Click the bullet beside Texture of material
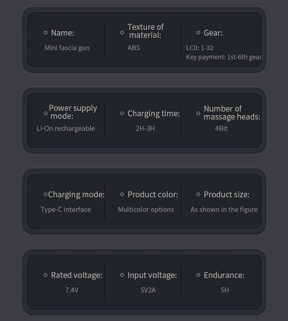The width and height of the screenshot is (288, 321). [122, 33]
